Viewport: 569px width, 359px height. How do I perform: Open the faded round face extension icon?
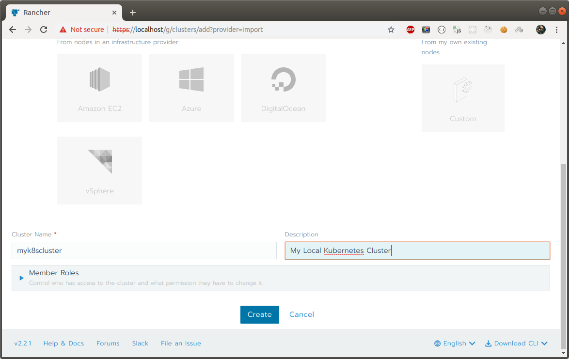[488, 30]
